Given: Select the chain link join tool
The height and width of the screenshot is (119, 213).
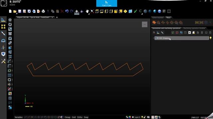Looking at the screenshot, I should [10, 43].
